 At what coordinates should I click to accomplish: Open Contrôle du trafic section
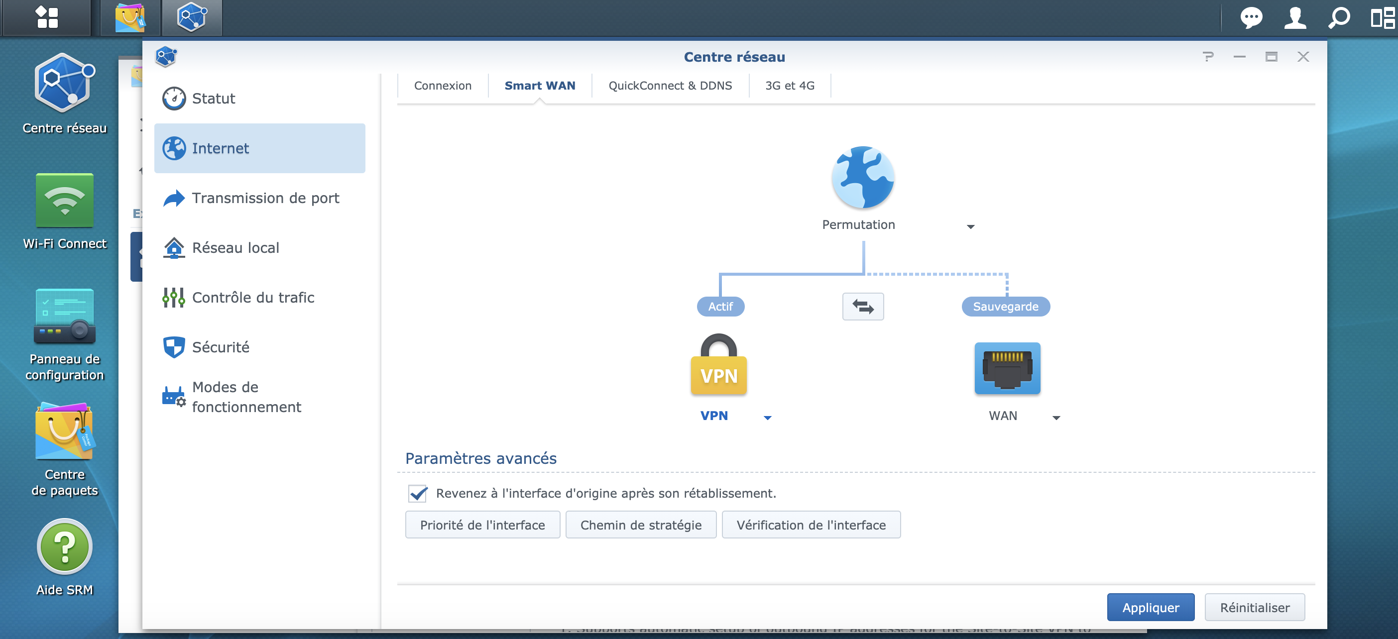[253, 297]
